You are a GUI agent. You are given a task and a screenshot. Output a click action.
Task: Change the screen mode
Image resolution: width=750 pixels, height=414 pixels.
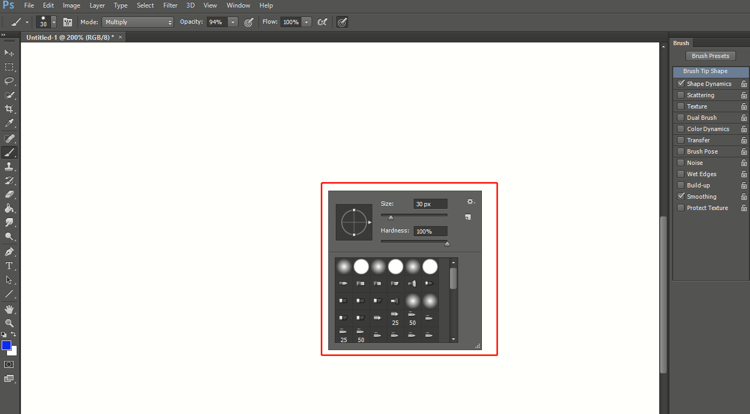click(x=9, y=379)
